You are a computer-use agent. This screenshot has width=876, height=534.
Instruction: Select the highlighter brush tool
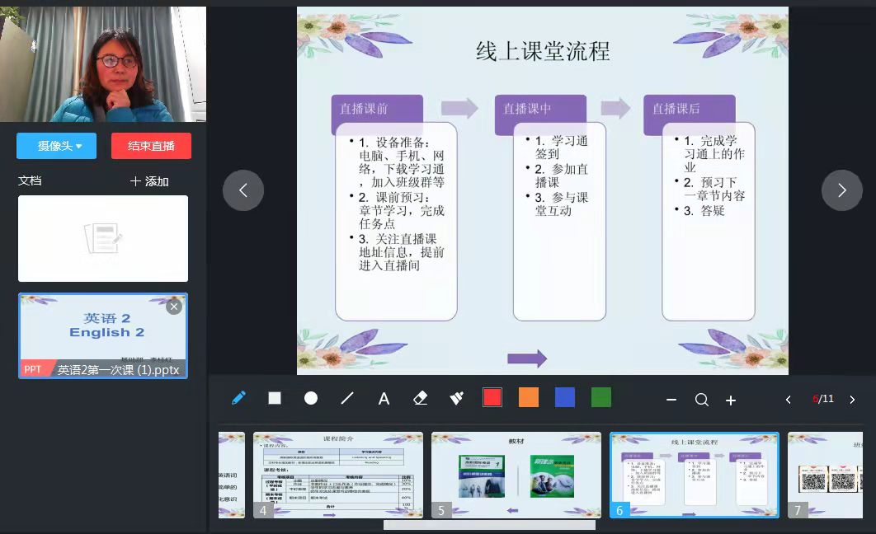tap(456, 397)
